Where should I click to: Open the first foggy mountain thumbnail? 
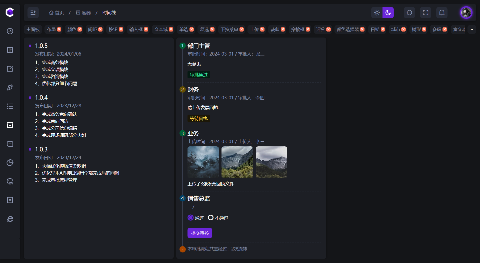tap(203, 162)
